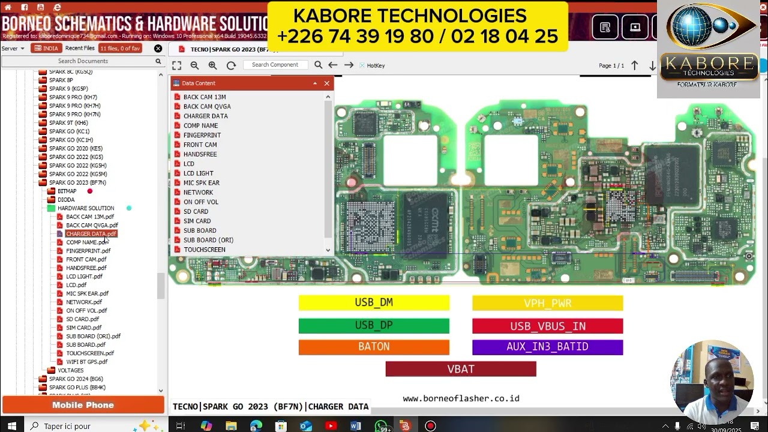Clear the filter with the black X button
Screen dimensions: 768x432
tap(158, 48)
